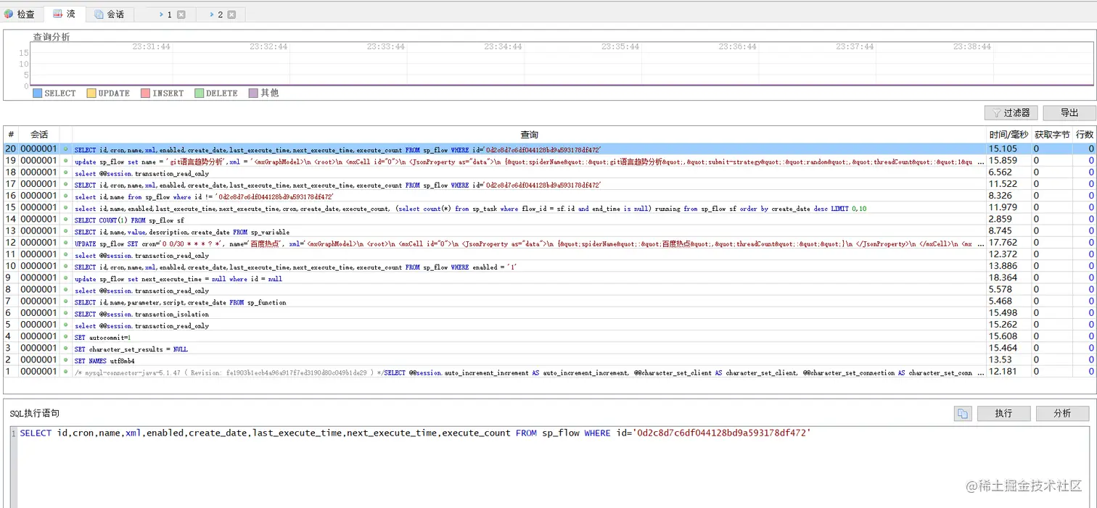Select the query with WHERE enabled = '1'
The image size is (1097, 508).
click(295, 267)
